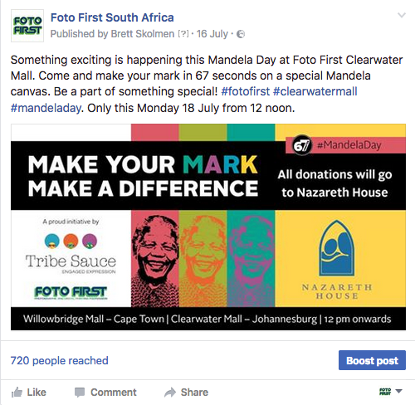Open the post options chevron menu

pos(402,15)
